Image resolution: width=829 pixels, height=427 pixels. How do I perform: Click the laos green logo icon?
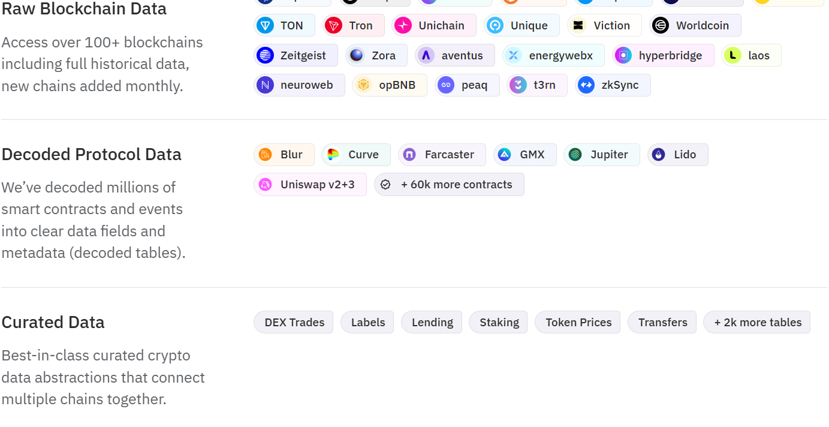coord(732,55)
